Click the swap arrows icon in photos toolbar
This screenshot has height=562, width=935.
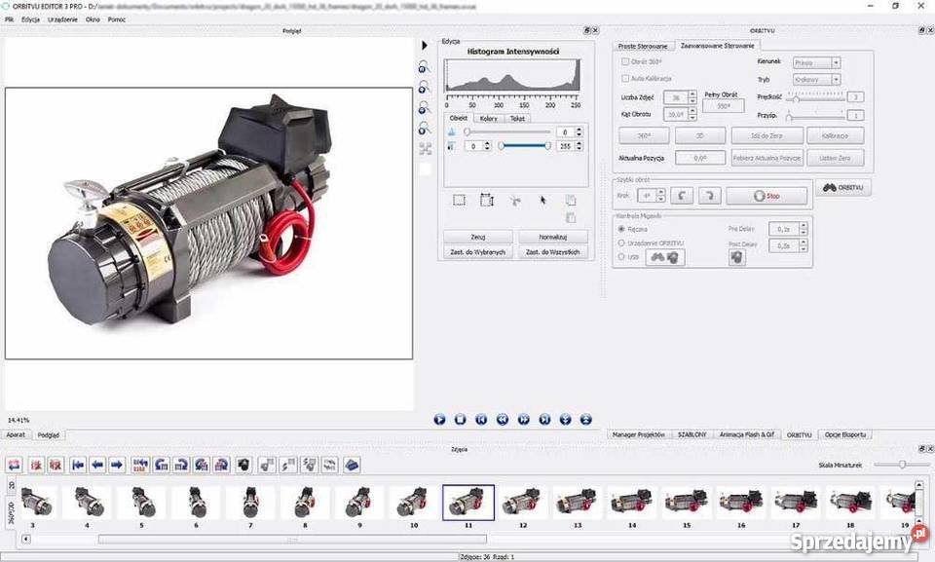coord(15,465)
